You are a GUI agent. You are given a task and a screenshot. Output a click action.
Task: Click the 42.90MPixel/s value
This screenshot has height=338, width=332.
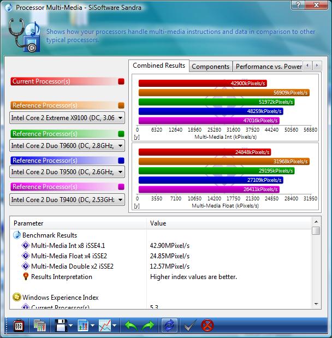[170, 246]
